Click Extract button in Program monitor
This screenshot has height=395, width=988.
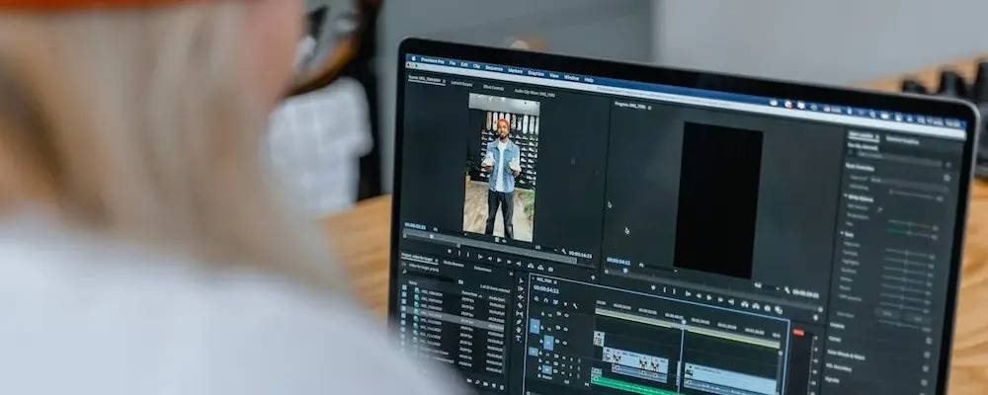point(756,305)
